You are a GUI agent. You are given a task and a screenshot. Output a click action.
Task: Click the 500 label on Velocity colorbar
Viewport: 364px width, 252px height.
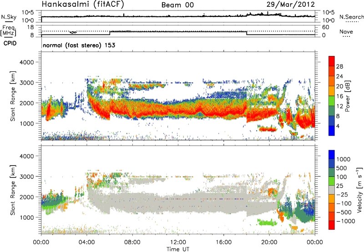[x=342, y=168]
